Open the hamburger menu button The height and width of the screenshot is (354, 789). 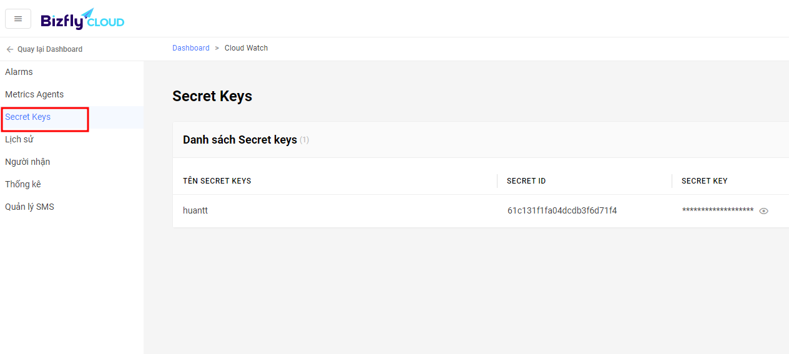[18, 19]
